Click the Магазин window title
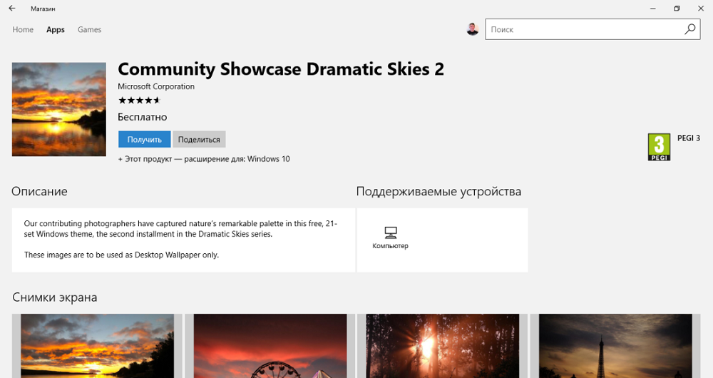 coord(43,9)
